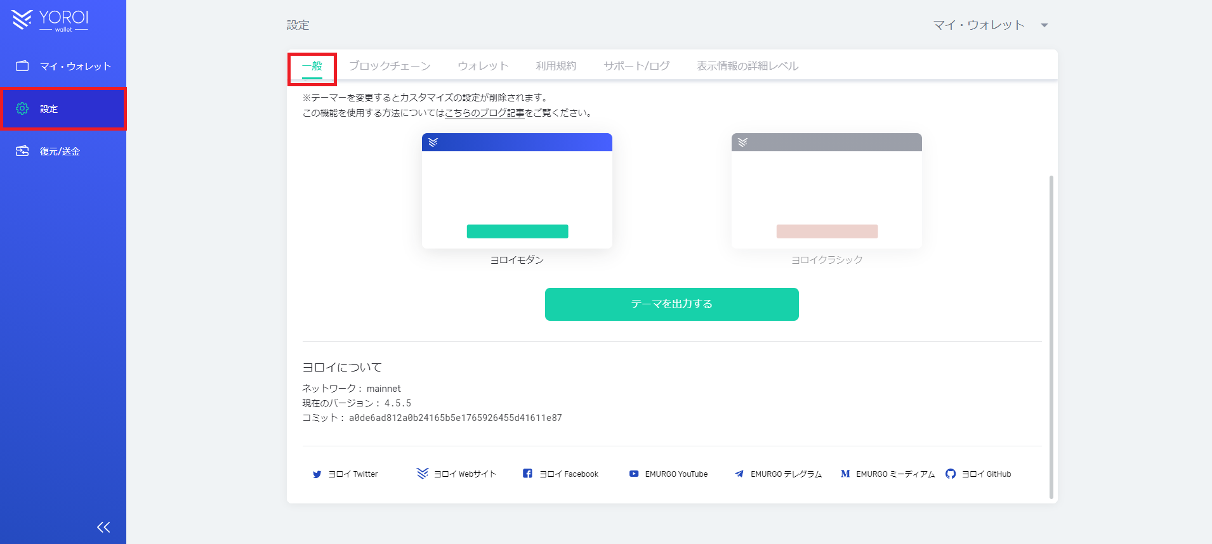Viewport: 1212px width, 544px height.
Task: Click the Yoroi wallet logo
Action: 49,20
